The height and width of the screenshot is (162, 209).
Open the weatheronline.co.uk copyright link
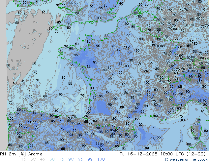coord(189,159)
